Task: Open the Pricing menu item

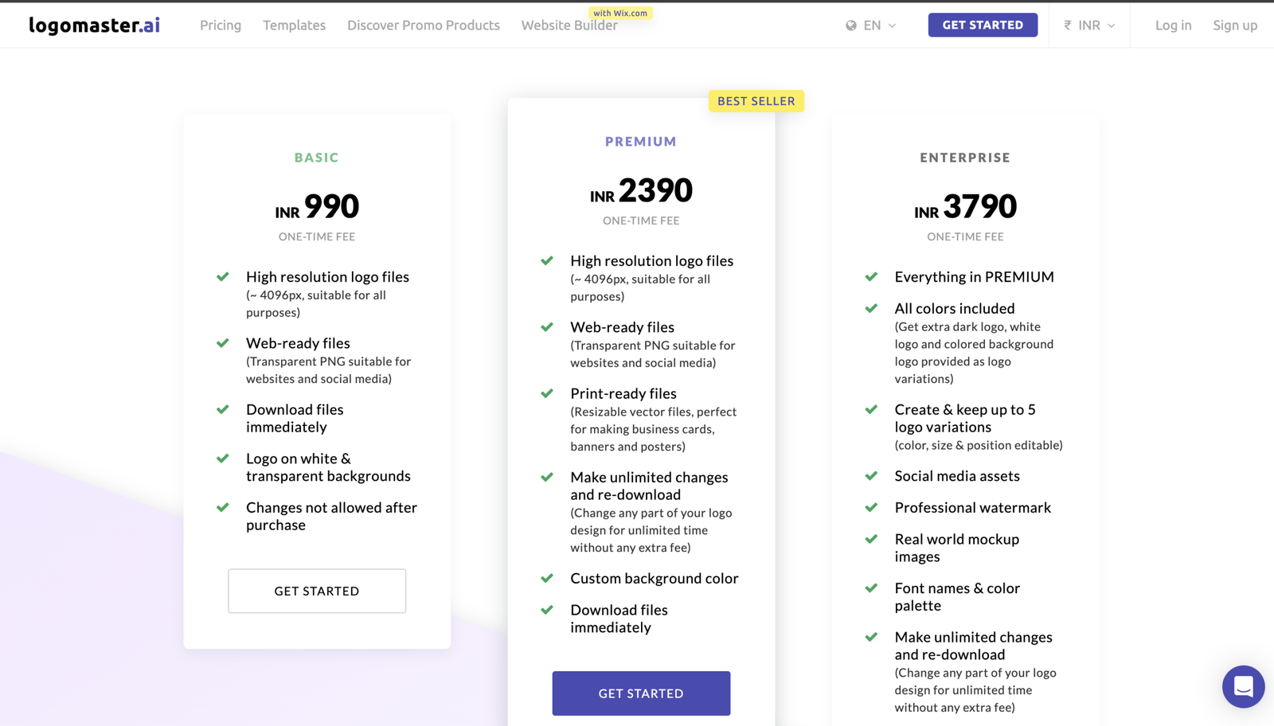Action: click(x=221, y=25)
